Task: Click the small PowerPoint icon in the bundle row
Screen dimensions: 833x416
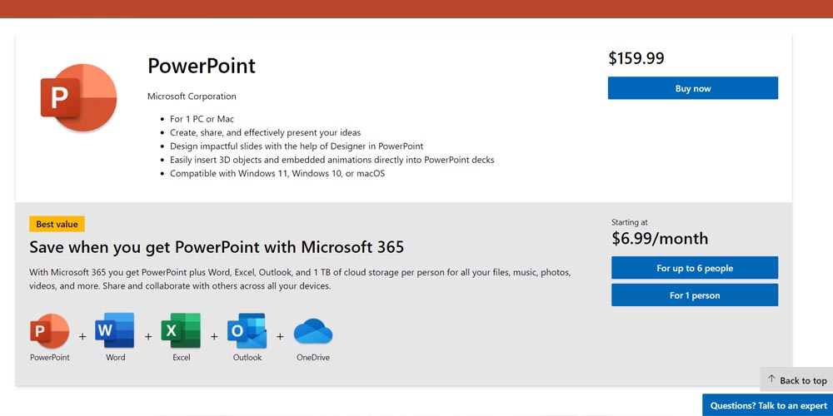Action: point(49,330)
